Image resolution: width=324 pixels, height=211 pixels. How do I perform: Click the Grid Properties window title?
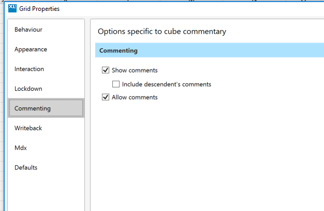click(x=39, y=8)
